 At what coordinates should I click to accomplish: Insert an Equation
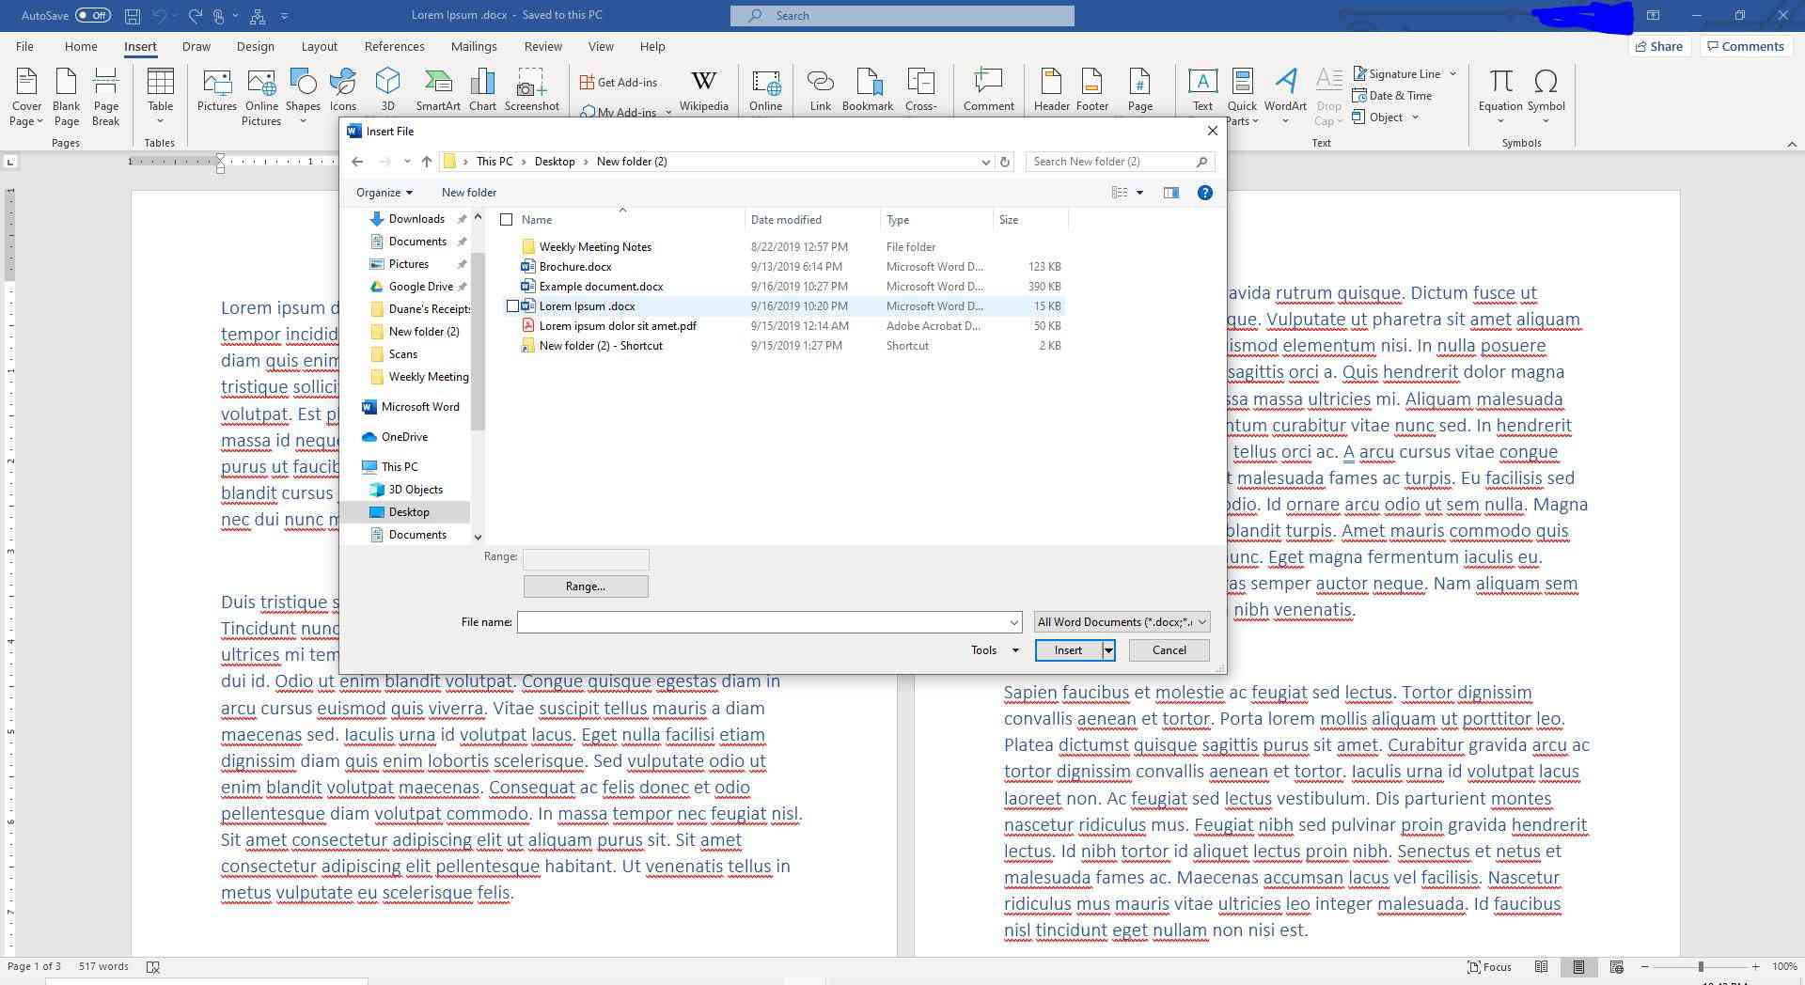pyautogui.click(x=1499, y=97)
